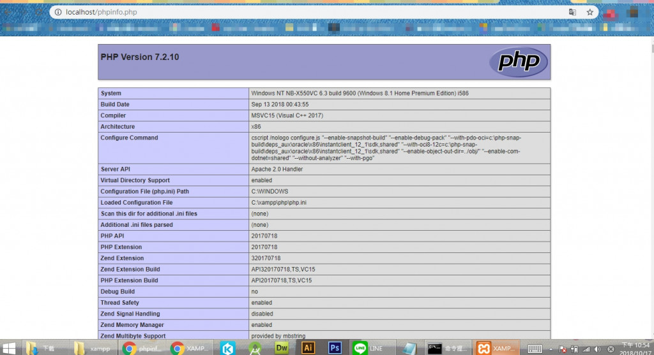
Task: Open Android Studio from the taskbar
Action: click(254, 348)
